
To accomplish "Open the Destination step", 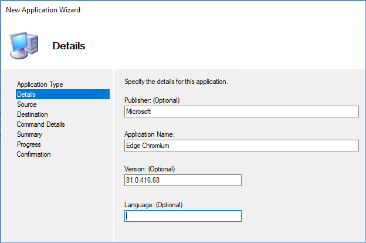I will pos(32,114).
